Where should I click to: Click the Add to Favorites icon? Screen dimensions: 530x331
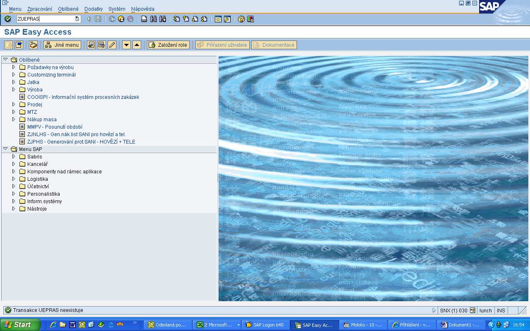click(x=91, y=45)
